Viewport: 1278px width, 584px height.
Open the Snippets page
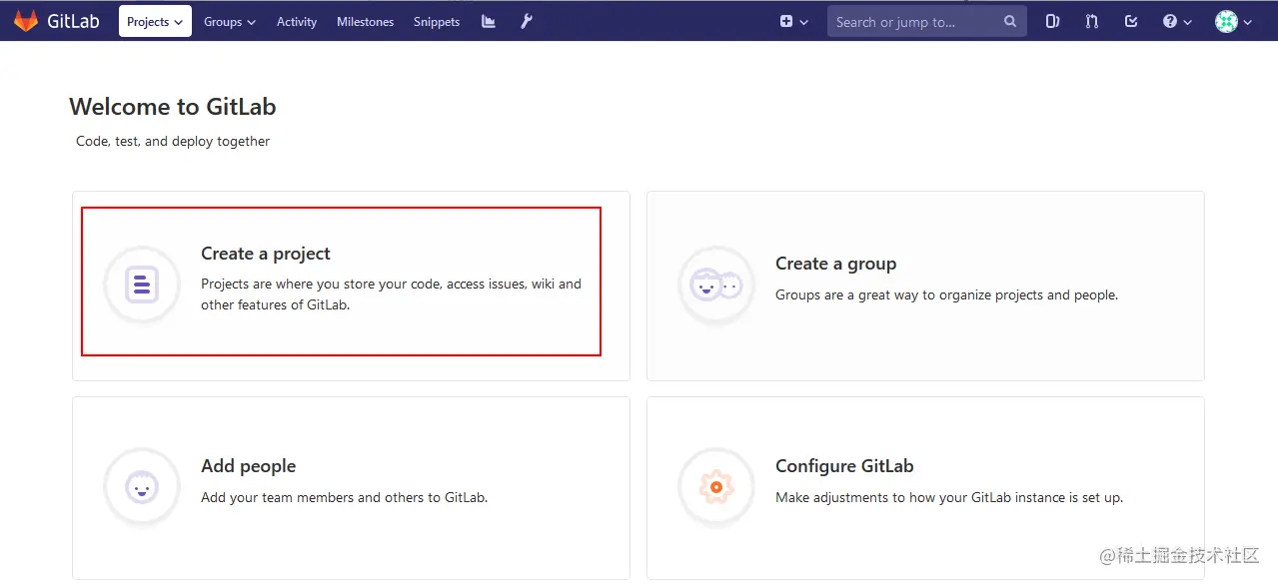[x=437, y=21]
